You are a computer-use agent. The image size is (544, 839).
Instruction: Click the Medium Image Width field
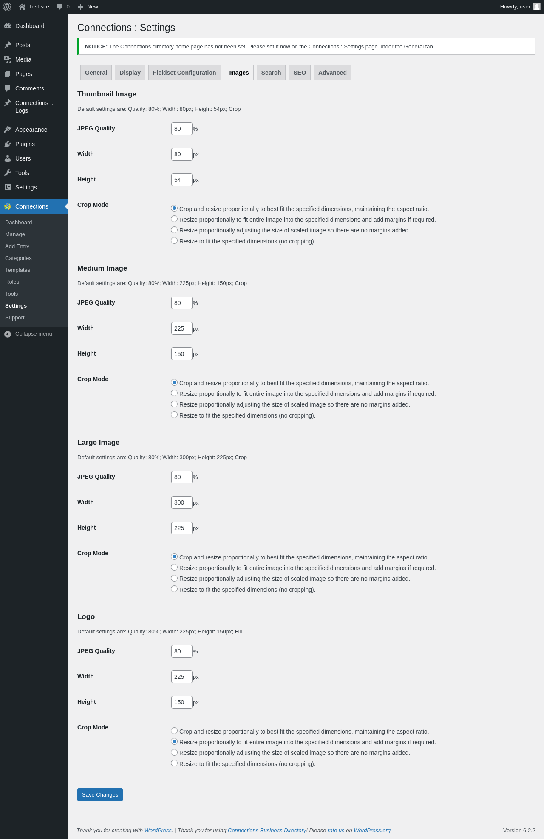pos(182,328)
